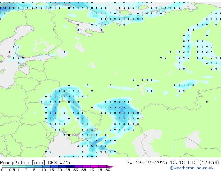Click the '(12+54)' forecast offset text
The height and width of the screenshot is (171, 221).
coord(209,163)
